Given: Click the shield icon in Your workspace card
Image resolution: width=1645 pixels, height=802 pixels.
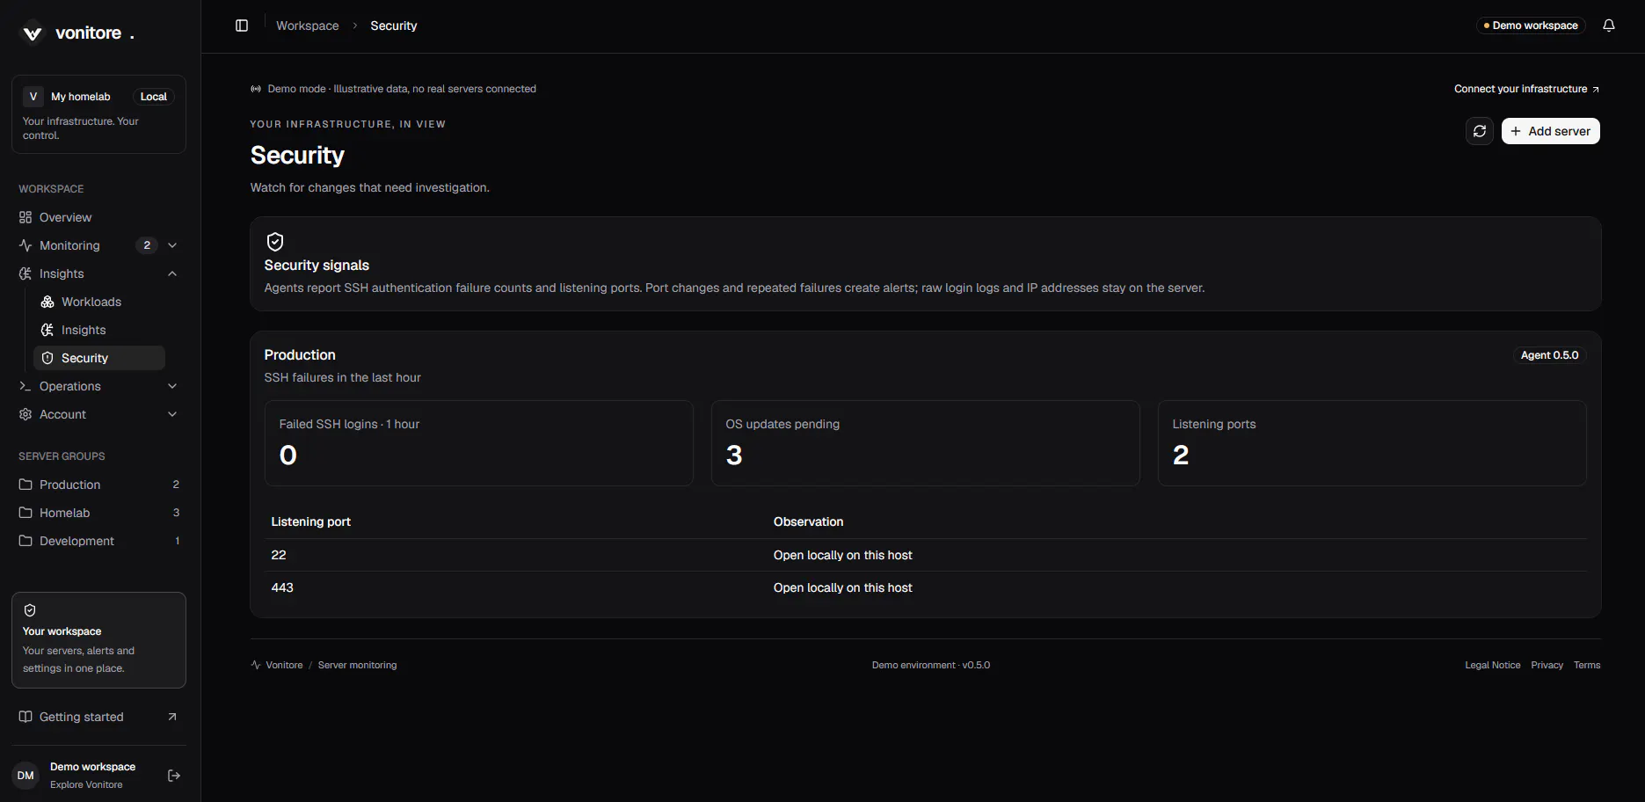Looking at the screenshot, I should (x=30, y=610).
